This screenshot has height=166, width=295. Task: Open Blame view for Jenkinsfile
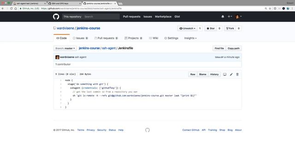[203, 74]
